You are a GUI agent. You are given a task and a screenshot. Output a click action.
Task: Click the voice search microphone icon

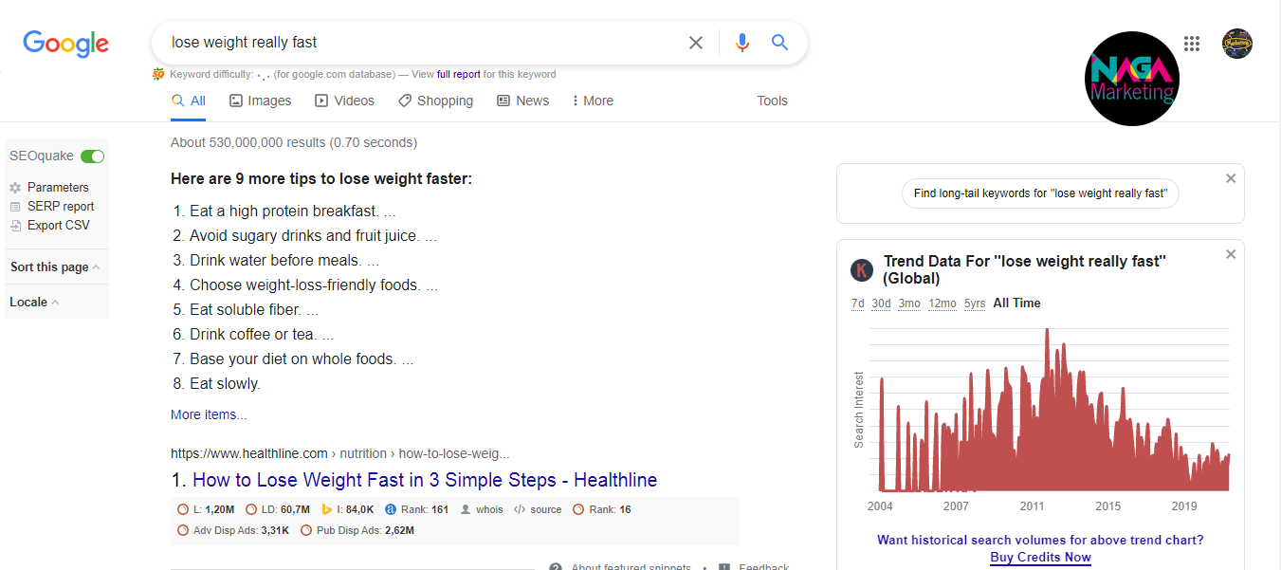(x=742, y=43)
